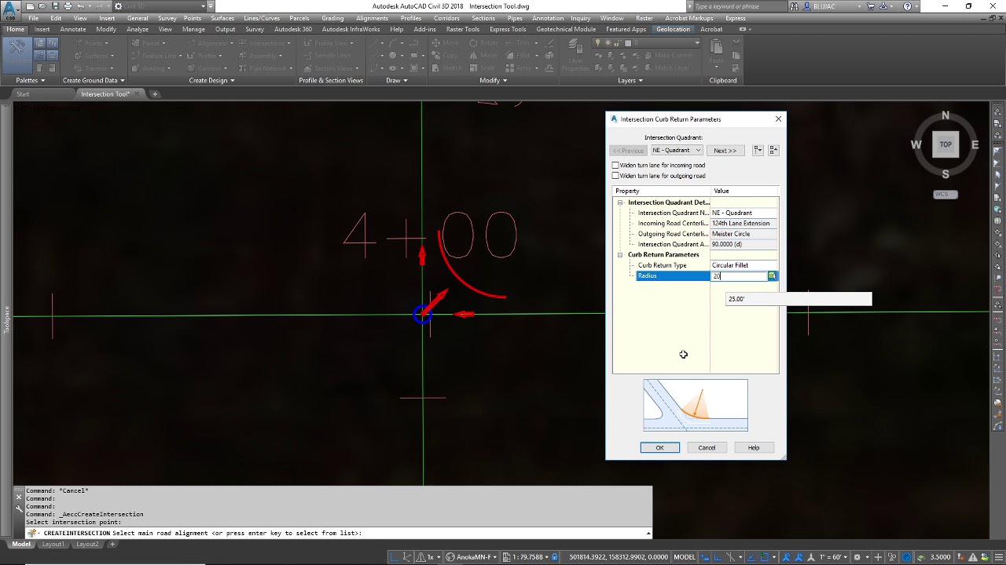Click the Circular Fillet value cell
The width and height of the screenshot is (1006, 565).
point(744,265)
